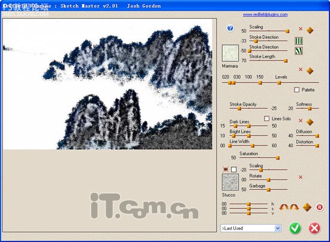Viewport: 330px width, 242px height.
Task: Toggle the red eye icon above Stucco
Action: 226,169
